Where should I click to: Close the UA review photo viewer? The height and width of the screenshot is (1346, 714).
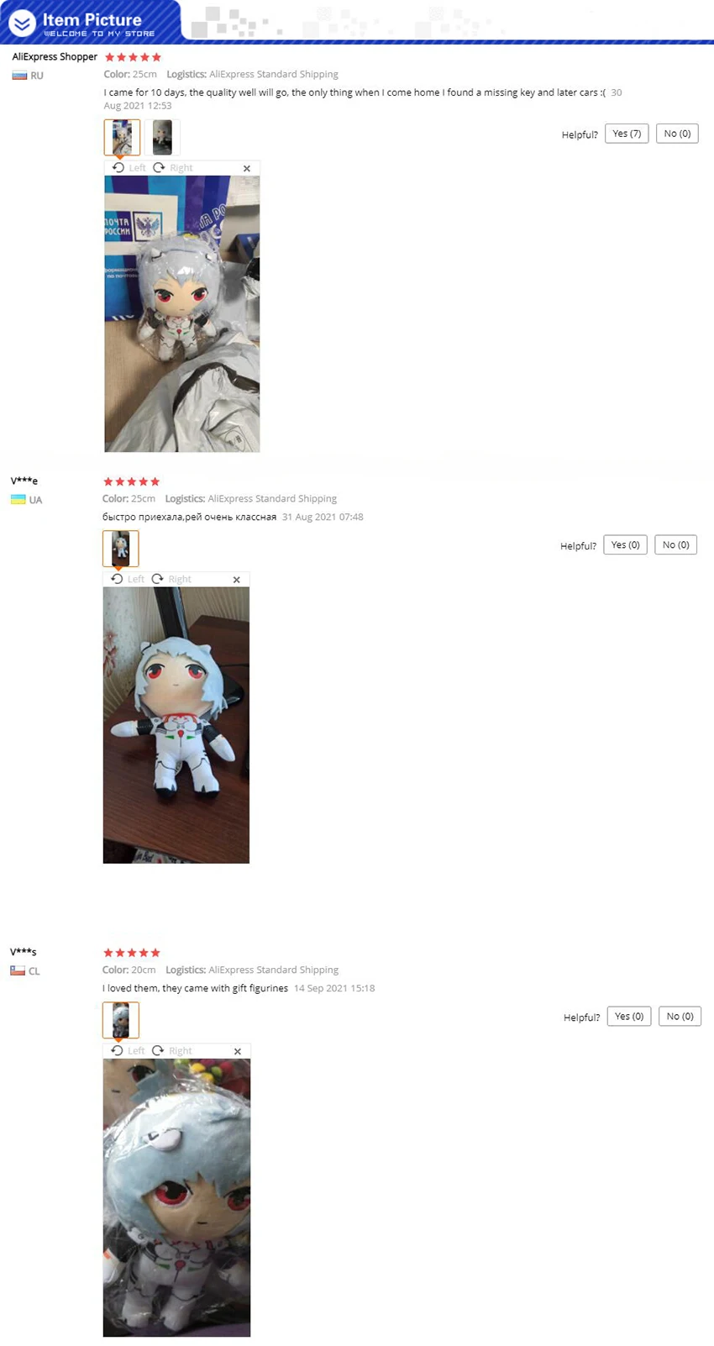coord(237,580)
